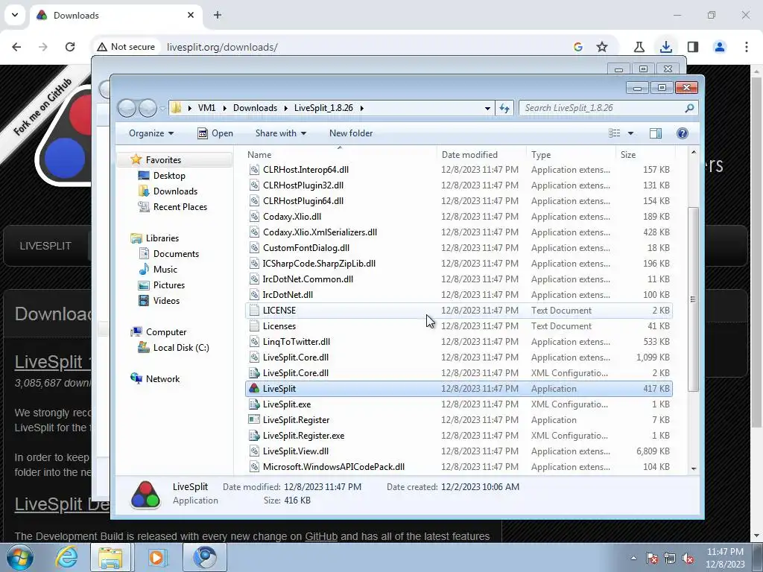Sort by the Name column header
The height and width of the screenshot is (572, 763).
(341, 155)
